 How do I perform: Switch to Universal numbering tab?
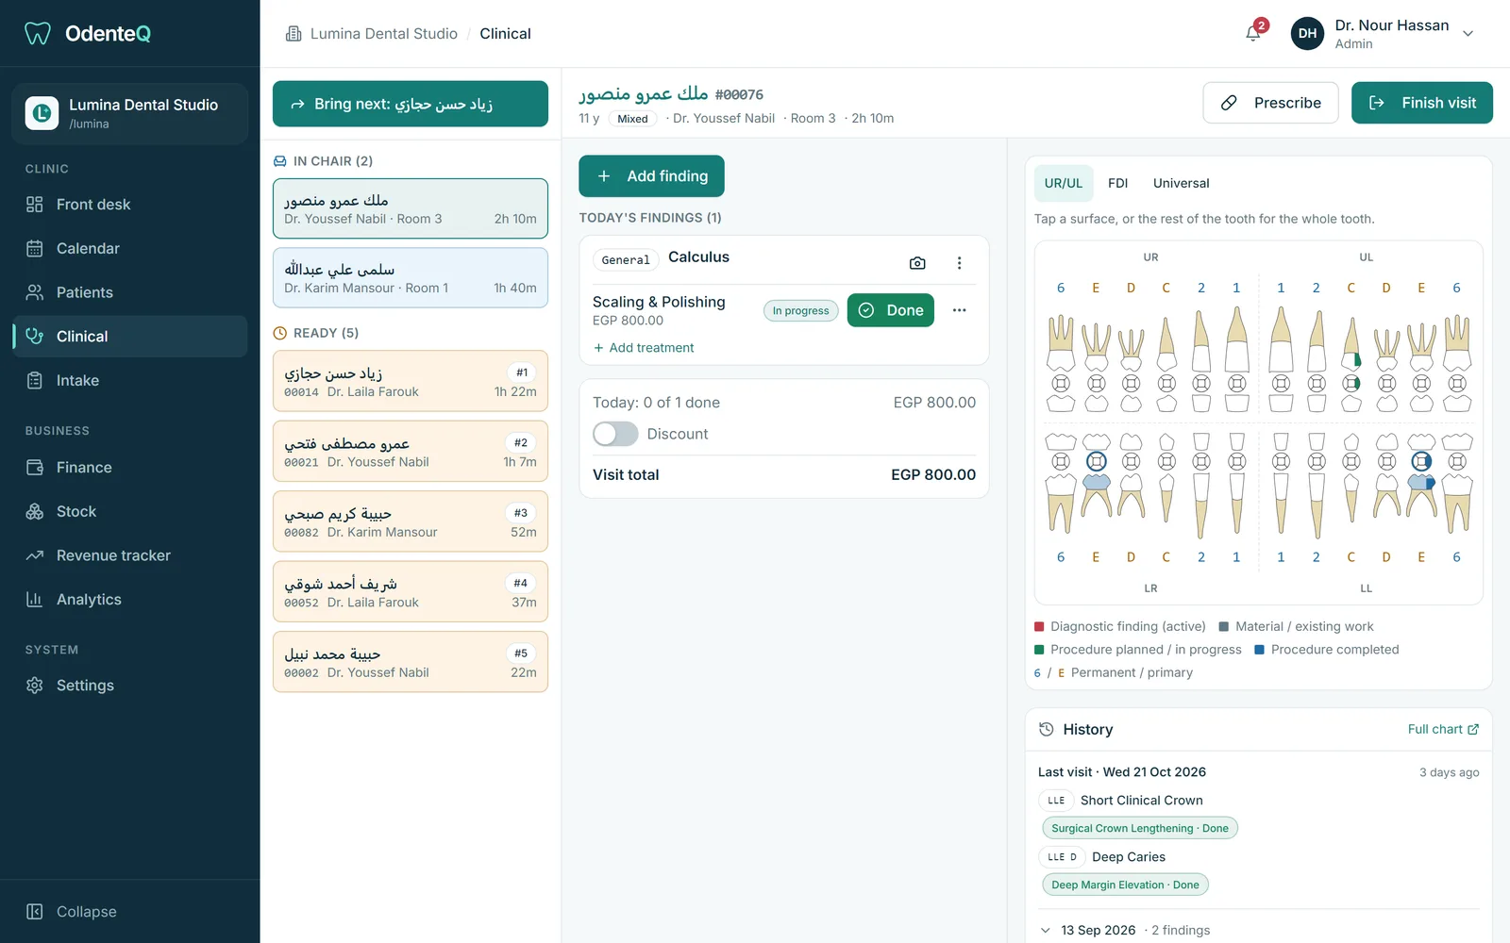click(x=1181, y=183)
